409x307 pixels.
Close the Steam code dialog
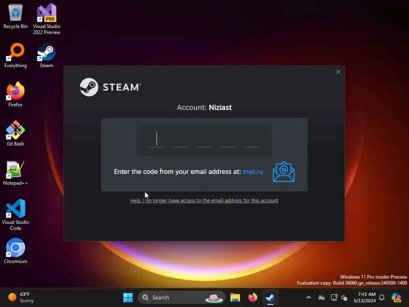point(338,72)
